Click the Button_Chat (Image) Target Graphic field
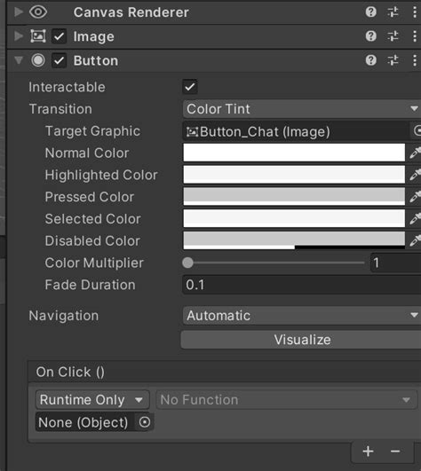Image resolution: width=421 pixels, height=471 pixels. pos(296,131)
